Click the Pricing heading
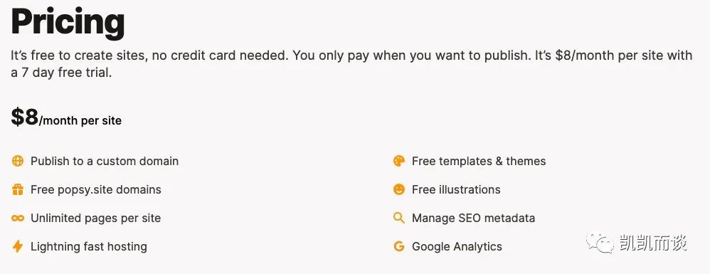 pos(68,23)
